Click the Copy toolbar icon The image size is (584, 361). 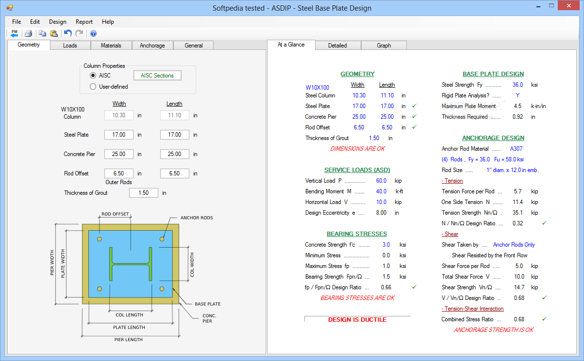pos(42,33)
